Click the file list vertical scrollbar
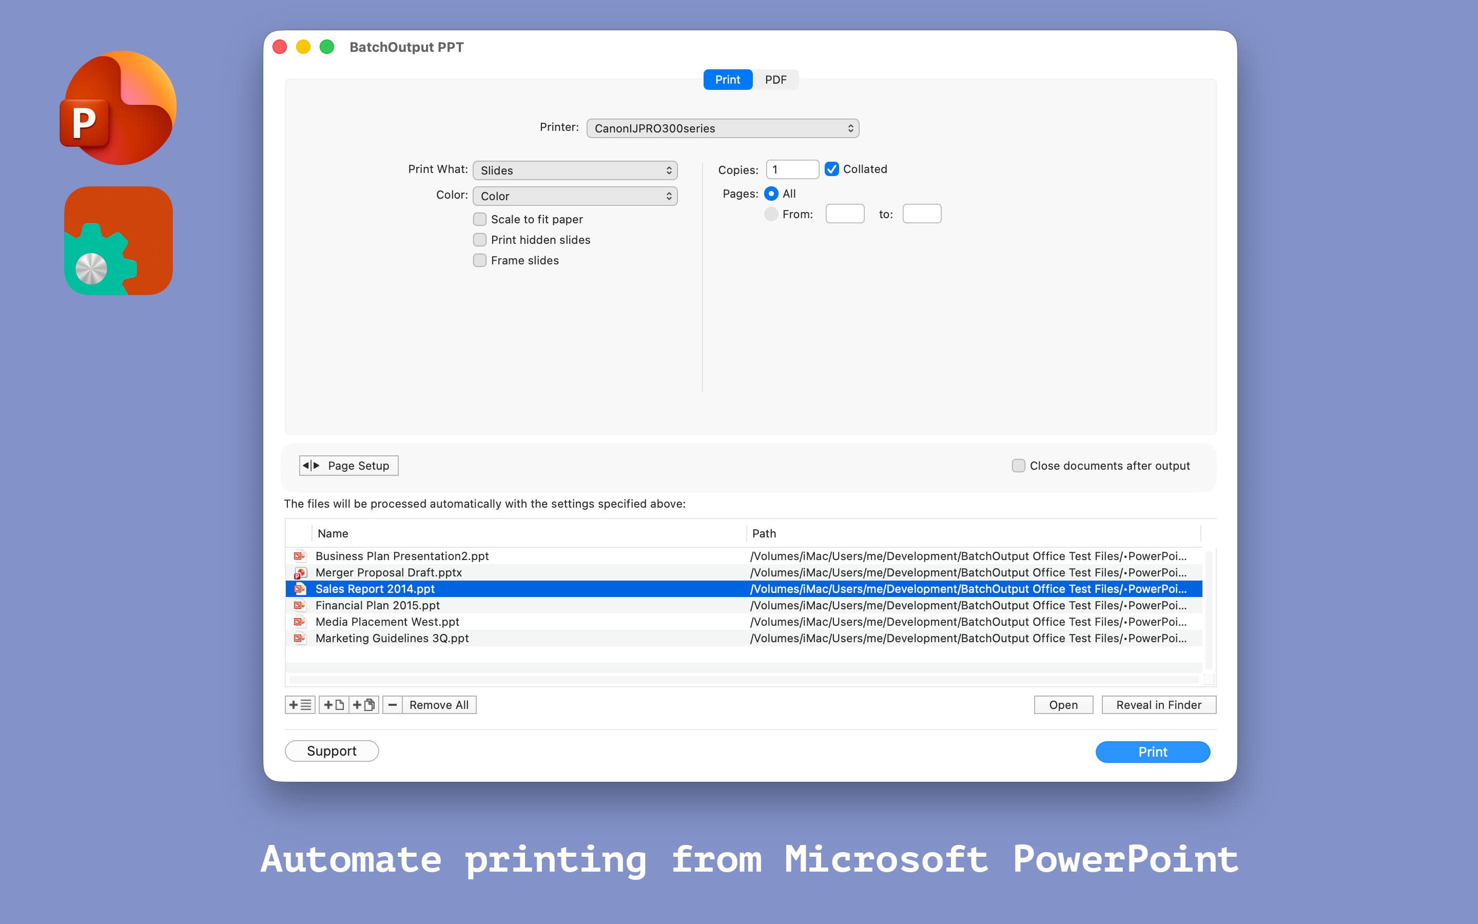 pos(1209,610)
